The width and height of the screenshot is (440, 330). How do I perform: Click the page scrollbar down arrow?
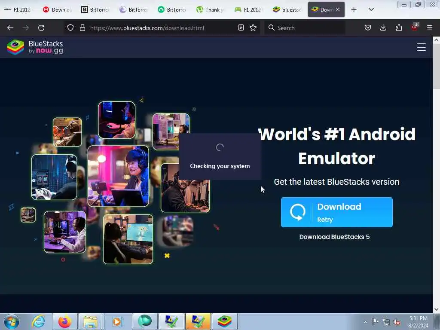[436, 309]
